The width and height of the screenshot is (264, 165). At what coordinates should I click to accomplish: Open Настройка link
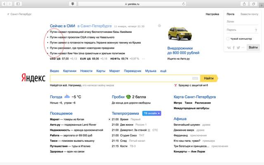[212, 14]
